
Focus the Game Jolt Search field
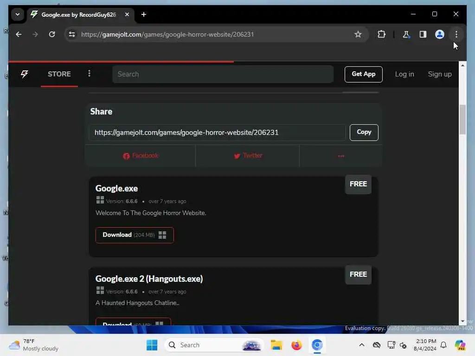(x=223, y=74)
